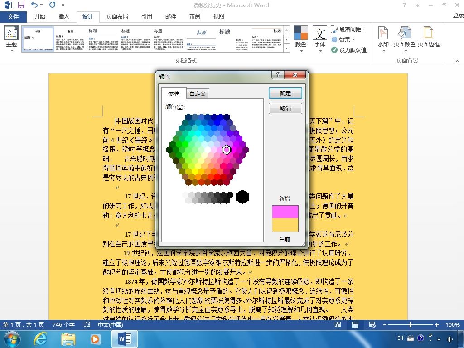The image size is (464, 348).
Task: Click the Word icon on the taskbar
Action: (x=125, y=339)
